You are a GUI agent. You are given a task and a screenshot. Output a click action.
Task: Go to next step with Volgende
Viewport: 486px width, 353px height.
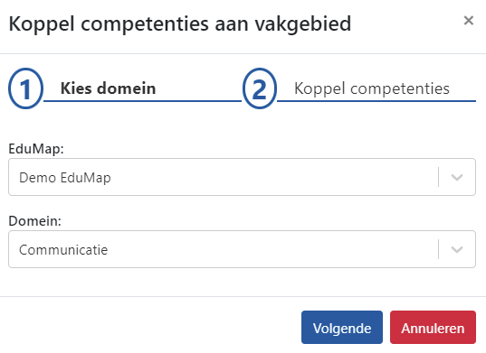(342, 328)
